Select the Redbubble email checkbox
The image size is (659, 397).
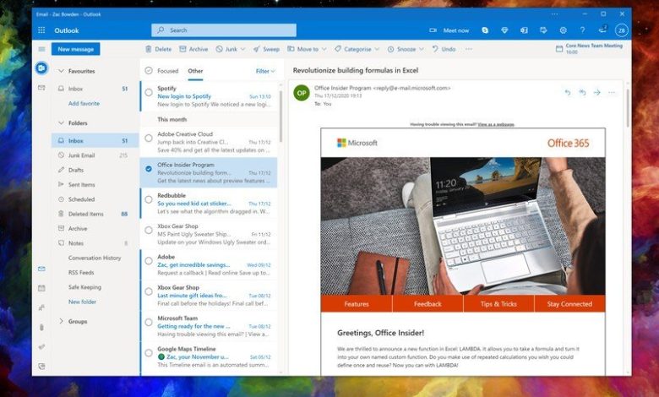click(x=149, y=199)
